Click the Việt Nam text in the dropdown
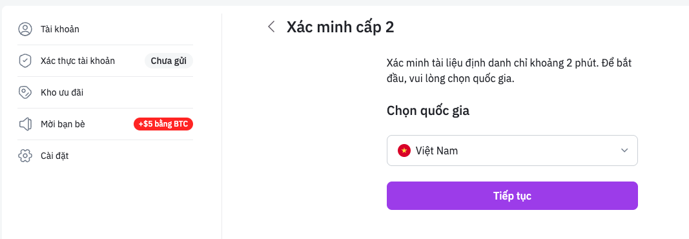Viewport: 689px width, 239px height. [x=437, y=151]
